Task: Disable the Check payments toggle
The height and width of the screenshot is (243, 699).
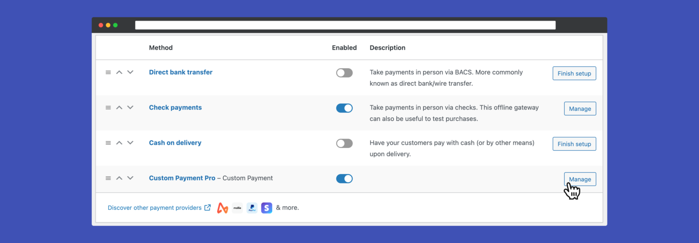Action: click(344, 108)
